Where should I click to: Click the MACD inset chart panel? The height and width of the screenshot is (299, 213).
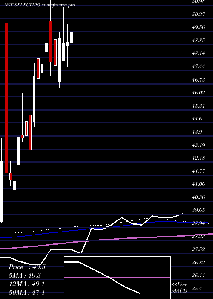(x=117, y=278)
